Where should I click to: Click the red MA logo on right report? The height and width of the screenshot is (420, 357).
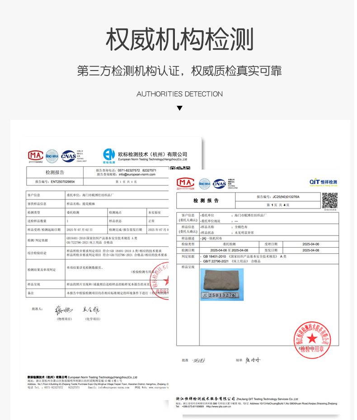pos(185,183)
